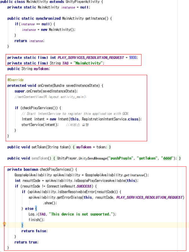This screenshot has width=189, height=252.
Task: Click 'getInstance()' in the synchronized method signature
Action: pyautogui.click(x=97, y=19)
